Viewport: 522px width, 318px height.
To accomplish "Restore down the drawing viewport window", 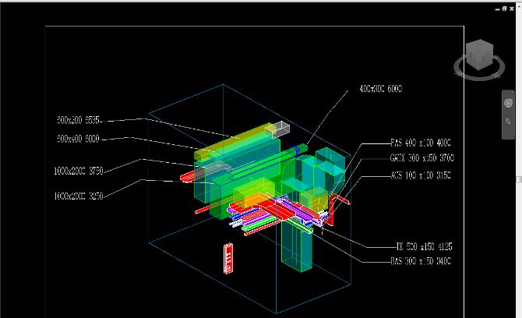I will point(504,9).
